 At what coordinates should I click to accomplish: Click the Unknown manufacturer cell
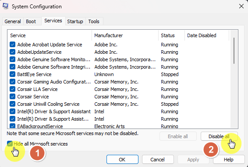tap(104, 74)
